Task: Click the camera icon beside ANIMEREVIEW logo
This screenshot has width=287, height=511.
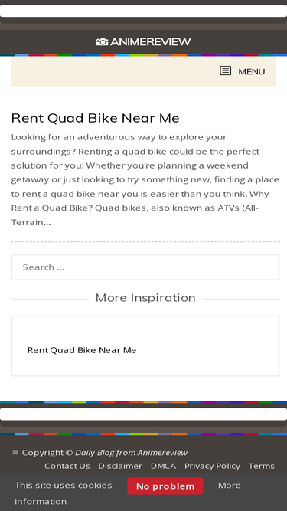Action: (102, 42)
